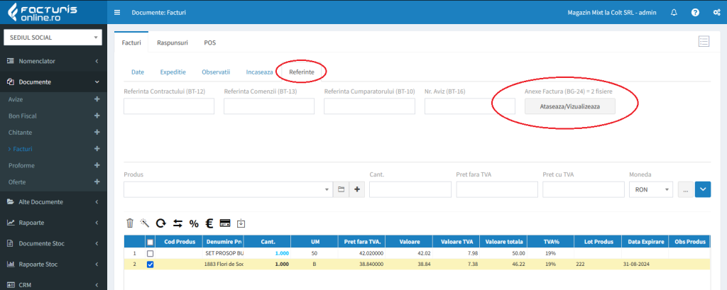Open the Moneda RON dropdown
Image resolution: width=727 pixels, height=290 pixels.
click(650, 189)
